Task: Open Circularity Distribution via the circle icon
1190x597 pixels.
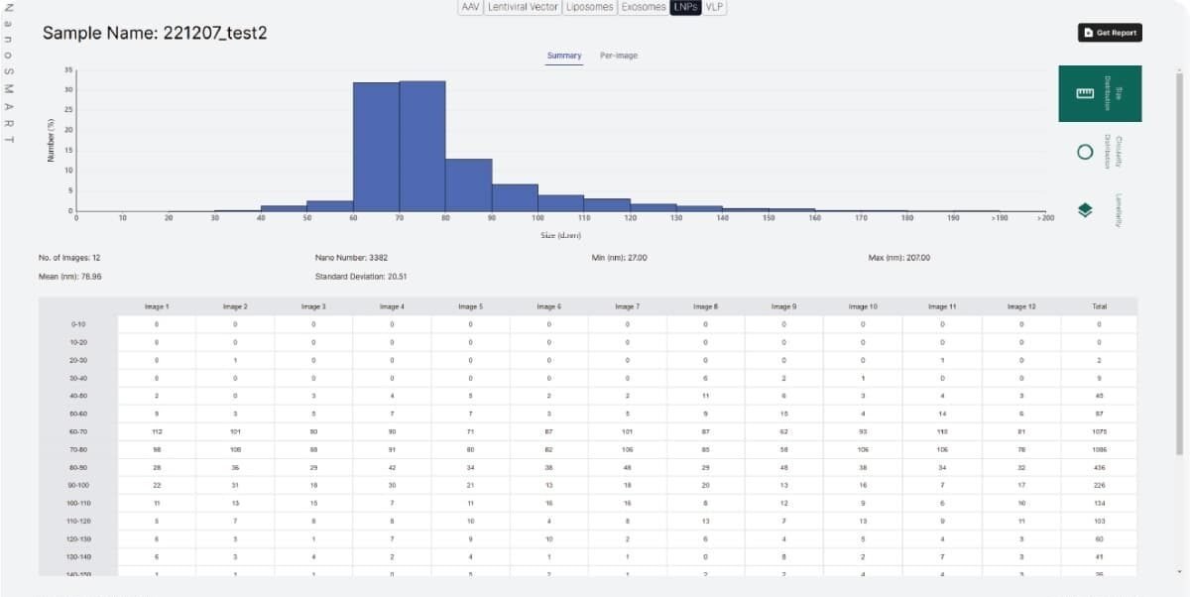Action: [1085, 152]
